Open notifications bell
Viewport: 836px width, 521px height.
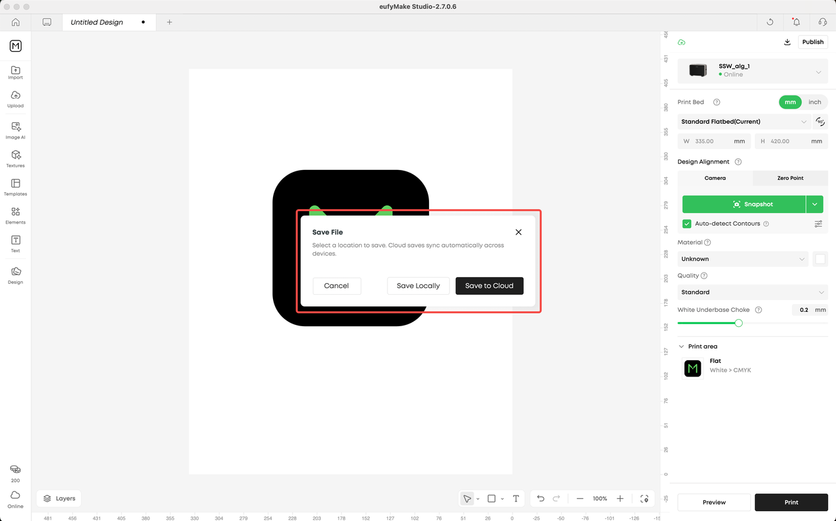[x=796, y=22]
